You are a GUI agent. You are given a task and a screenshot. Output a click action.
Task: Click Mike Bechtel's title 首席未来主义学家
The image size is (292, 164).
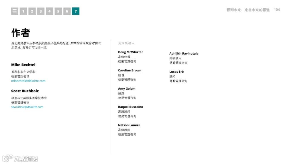click(x=23, y=72)
